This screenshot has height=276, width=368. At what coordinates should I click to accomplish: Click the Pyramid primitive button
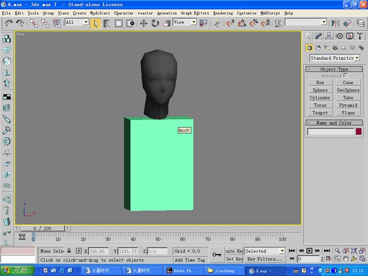(x=348, y=105)
